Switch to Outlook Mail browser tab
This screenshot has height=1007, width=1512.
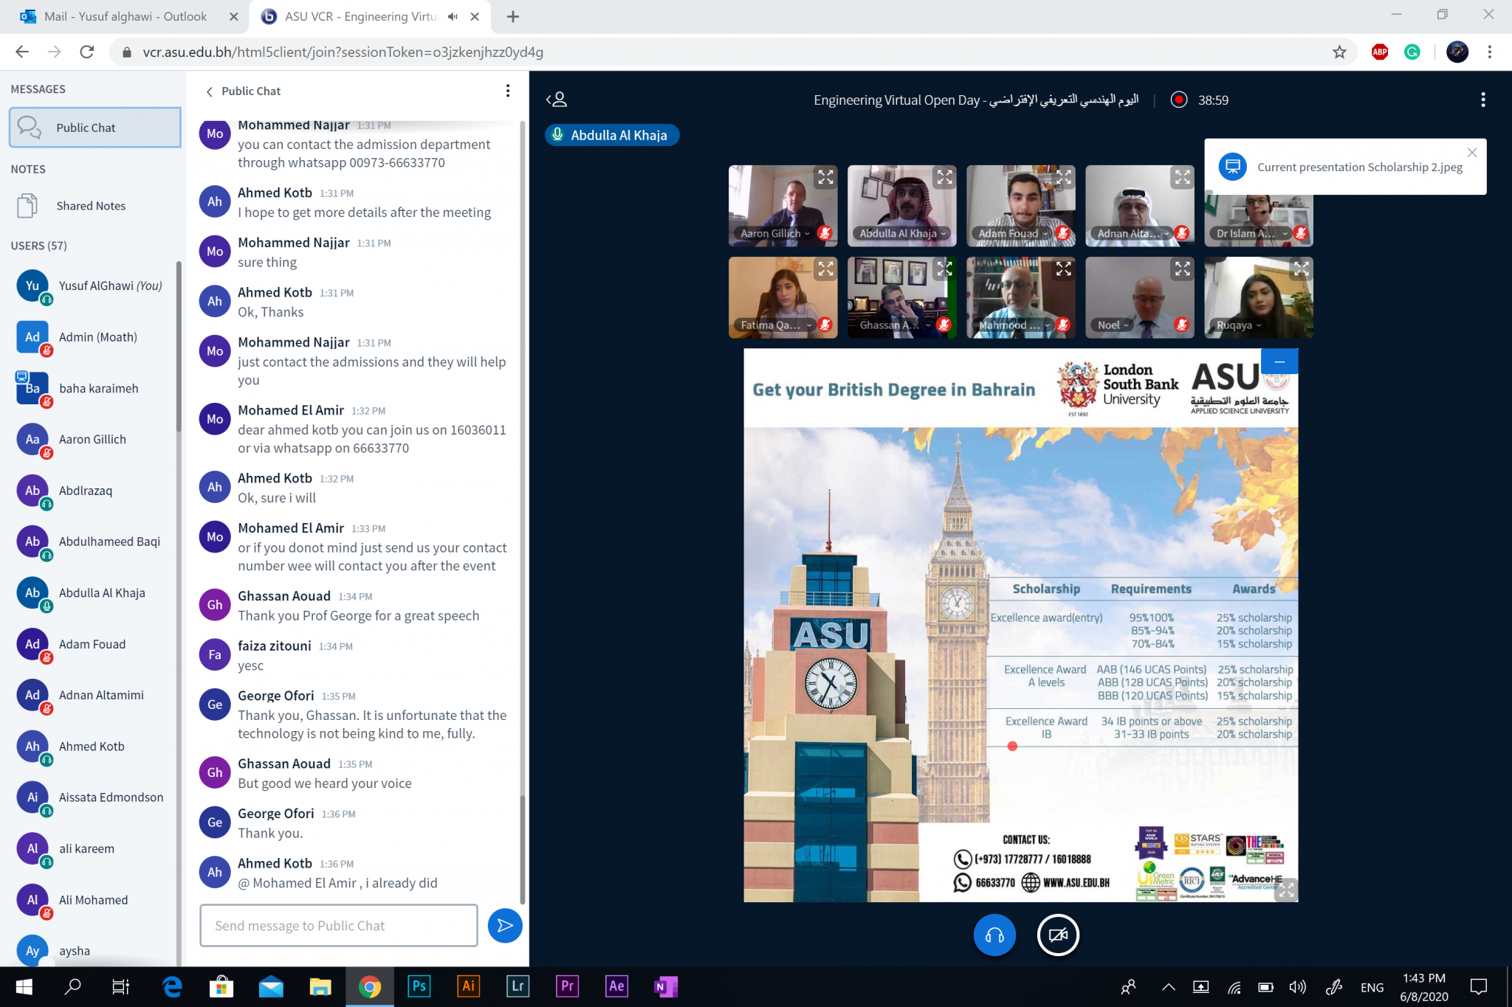coord(124,16)
